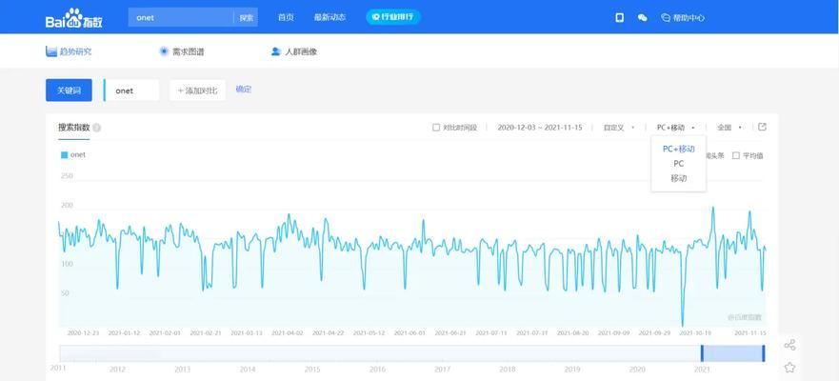Click the x-axis label 2021-04-02
This screenshot has width=839, height=381.
pyautogui.click(x=288, y=332)
